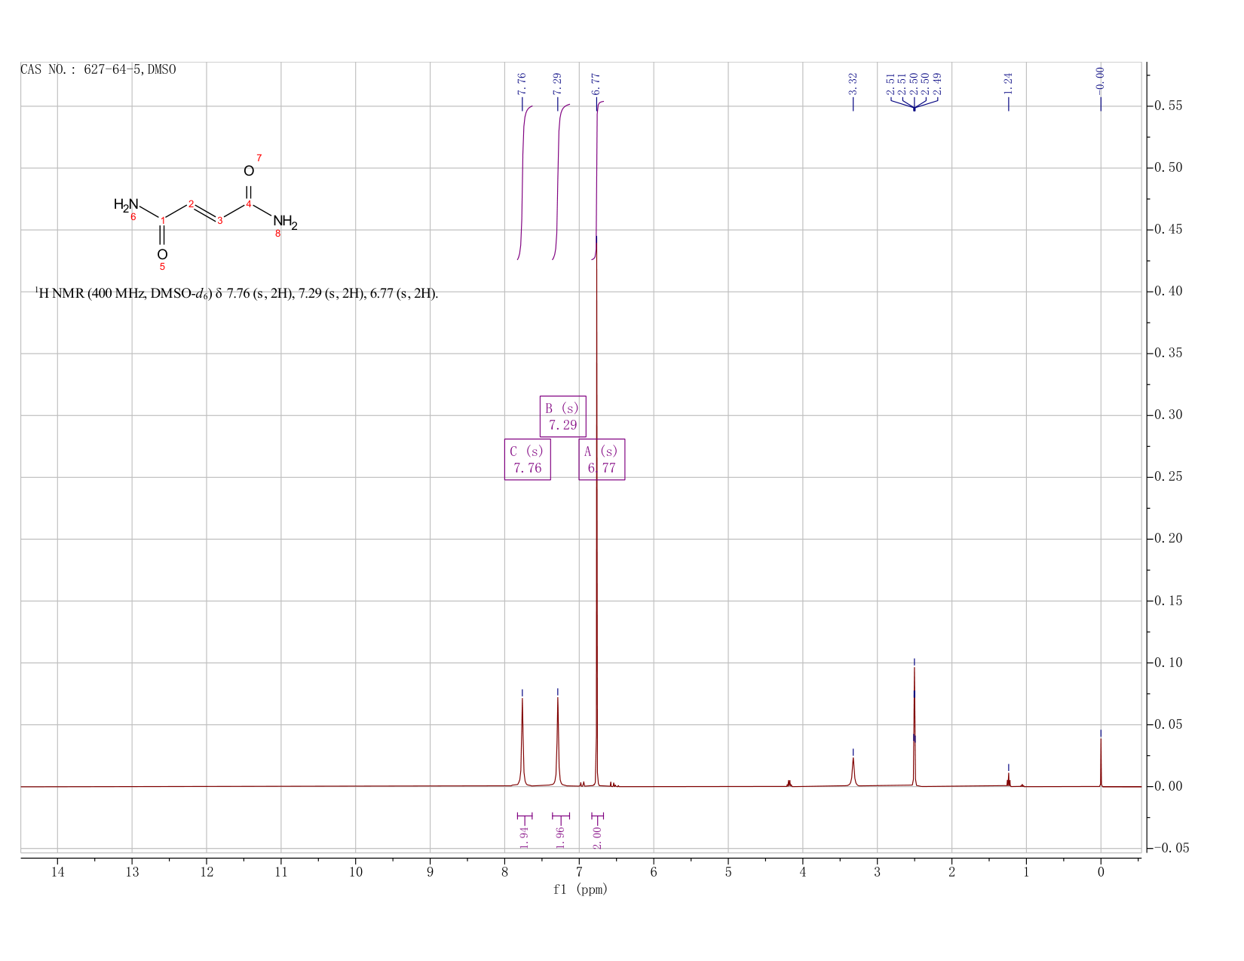Screen dimensions: 1244x961
Task: Click the 7.76 peak label at top
Action: [x=522, y=84]
